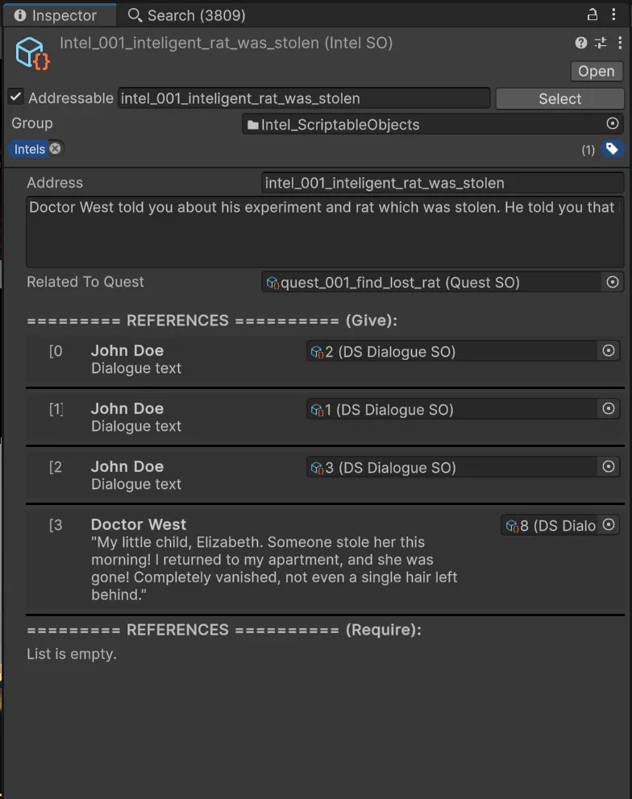Open picker for Doctor West's dialogue reference
Screen dimensions: 632x799
609,524
